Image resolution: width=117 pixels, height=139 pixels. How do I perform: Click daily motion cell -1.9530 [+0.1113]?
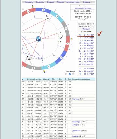[34, 136]
